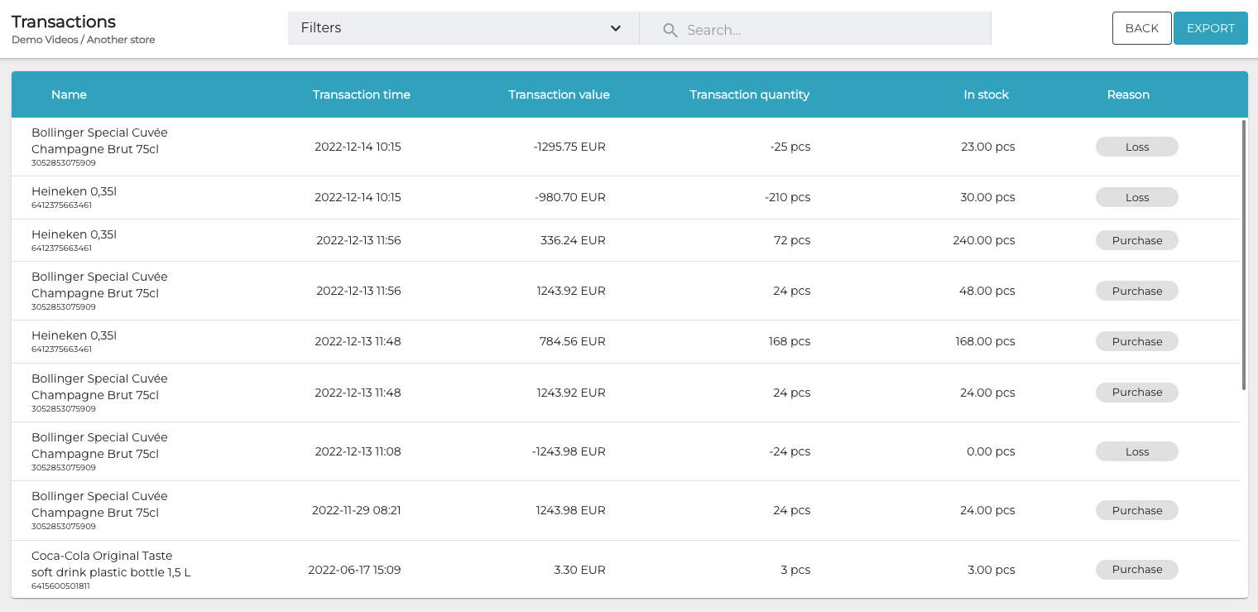
Task: Sort by the Name column header
Action: [x=69, y=94]
